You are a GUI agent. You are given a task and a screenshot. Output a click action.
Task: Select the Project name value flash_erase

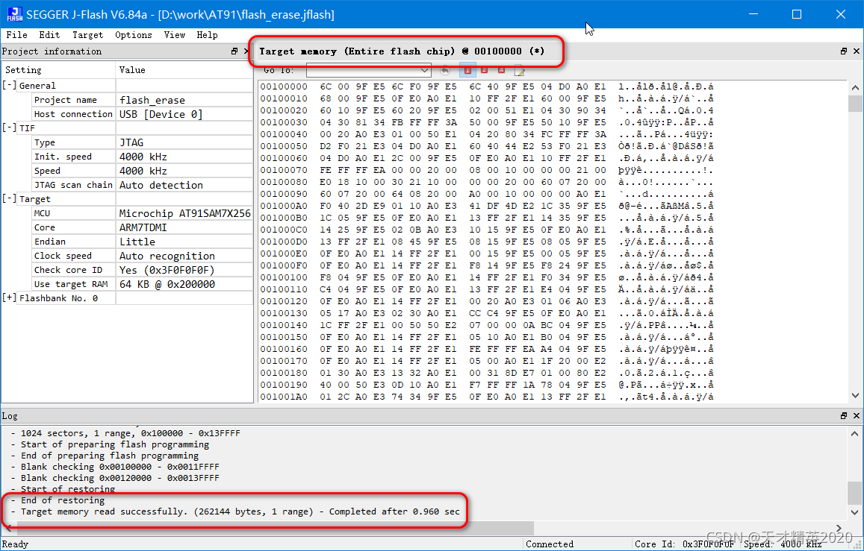tap(152, 100)
